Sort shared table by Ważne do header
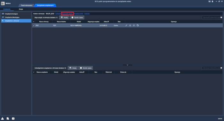This screenshot has height=121, width=224. 123,72
